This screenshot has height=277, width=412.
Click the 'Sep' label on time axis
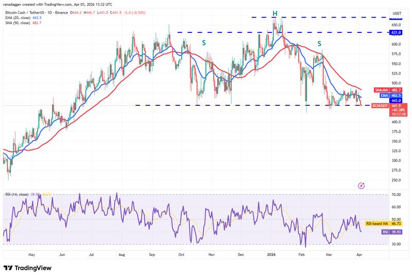pos(152,254)
